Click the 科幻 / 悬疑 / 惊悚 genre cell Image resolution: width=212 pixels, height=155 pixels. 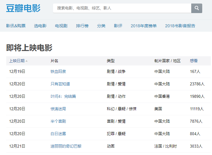click(x=122, y=109)
